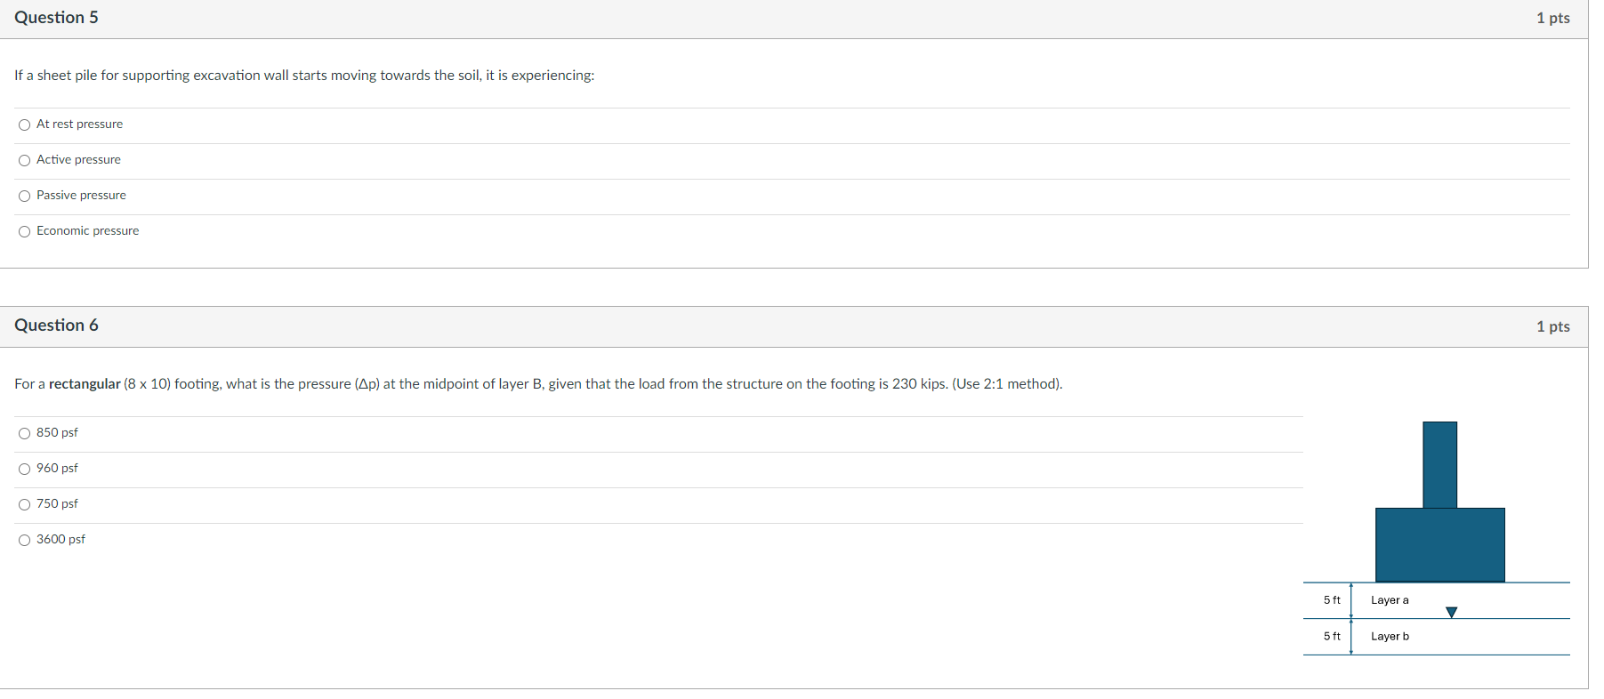The image size is (1604, 699).
Task: Pick the 750 psf answer
Action: tap(24, 504)
